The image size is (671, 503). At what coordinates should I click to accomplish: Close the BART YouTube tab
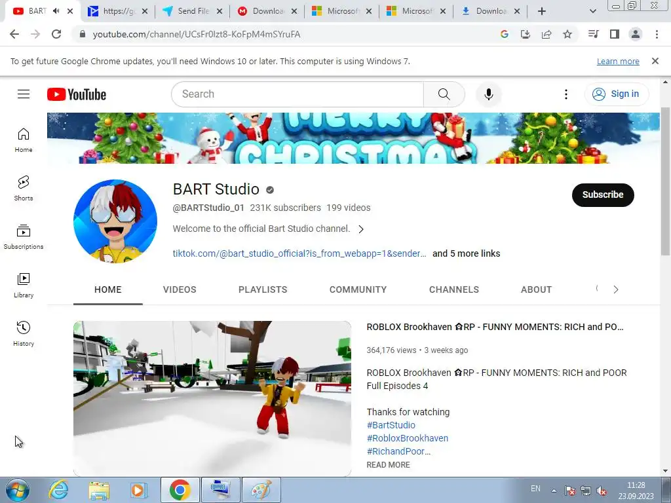click(70, 11)
